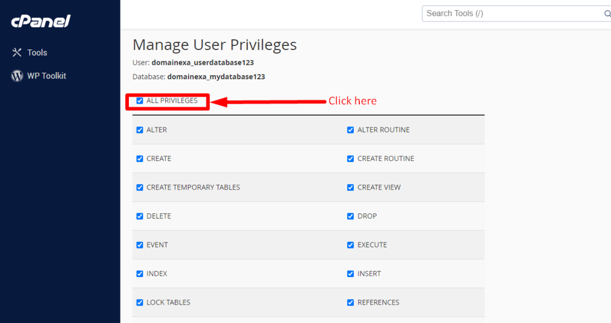
Task: Disable the INDEX privilege
Action: (140, 274)
